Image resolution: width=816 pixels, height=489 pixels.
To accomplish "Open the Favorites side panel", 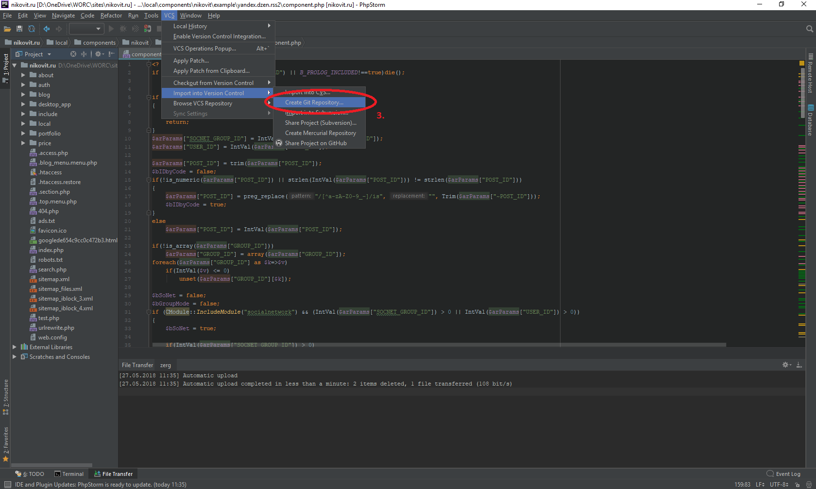I will [x=6, y=444].
